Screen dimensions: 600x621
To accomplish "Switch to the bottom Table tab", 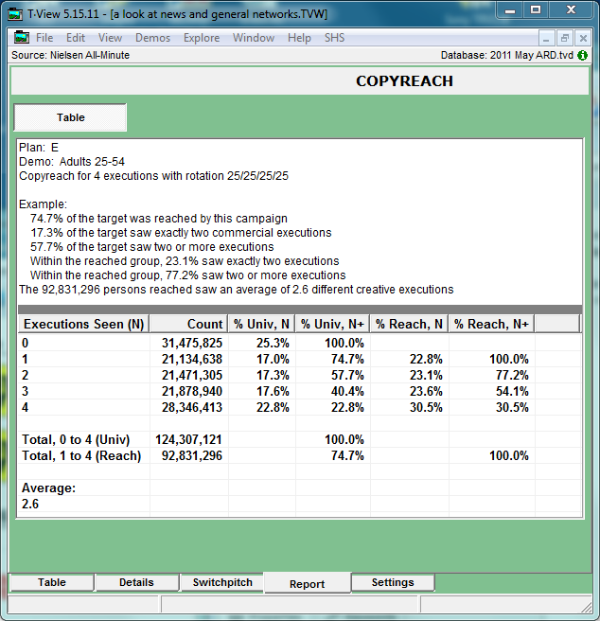I will point(52,582).
